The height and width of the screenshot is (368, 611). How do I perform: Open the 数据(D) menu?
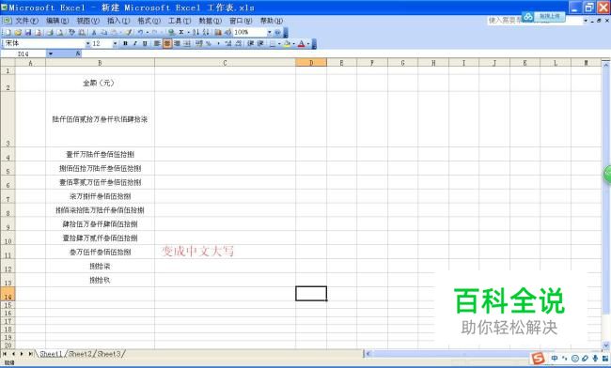(210, 21)
